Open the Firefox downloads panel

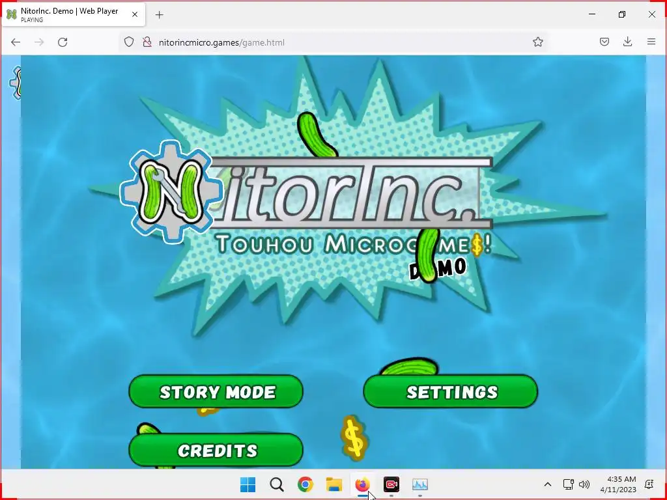627,42
